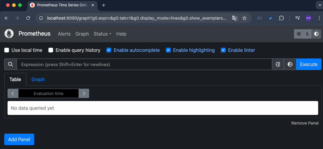
Task: Disable the Enable autocomplete checkbox
Action: (109, 50)
